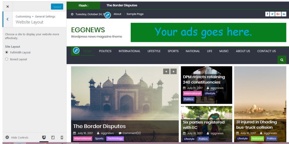Open the SPORTS menu item
Screen dimensions: 289x144
(173, 51)
